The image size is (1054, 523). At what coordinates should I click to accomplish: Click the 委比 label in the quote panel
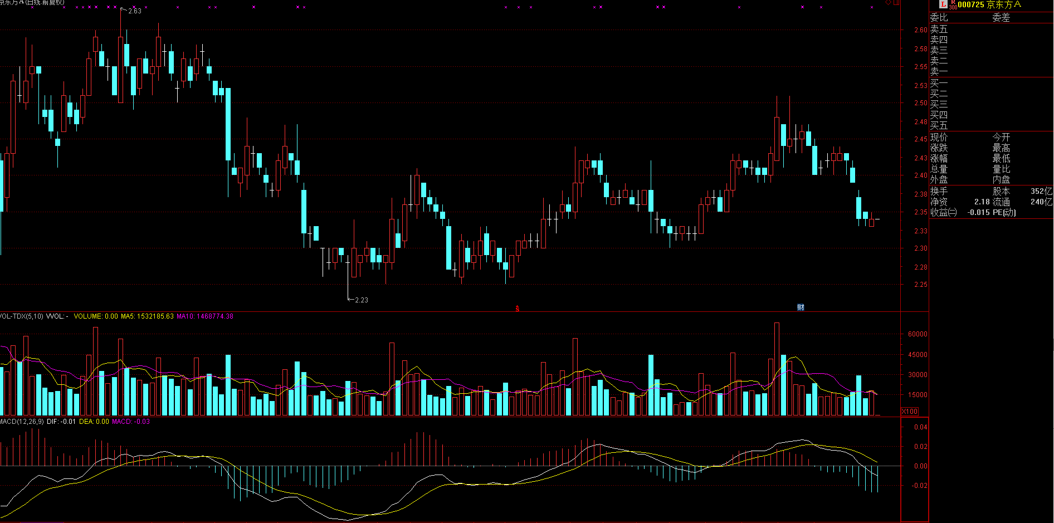pos(939,18)
